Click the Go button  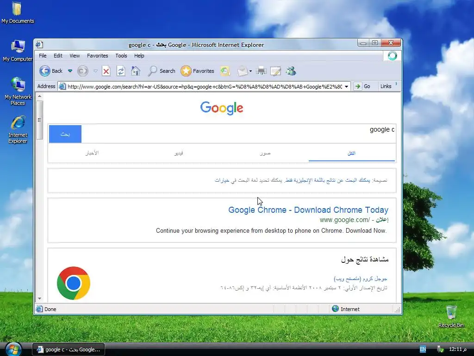(x=362, y=86)
